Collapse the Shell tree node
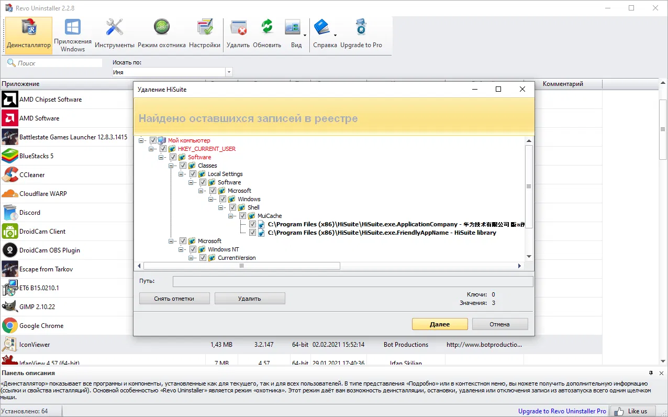This screenshot has height=417, width=668. pos(221,207)
